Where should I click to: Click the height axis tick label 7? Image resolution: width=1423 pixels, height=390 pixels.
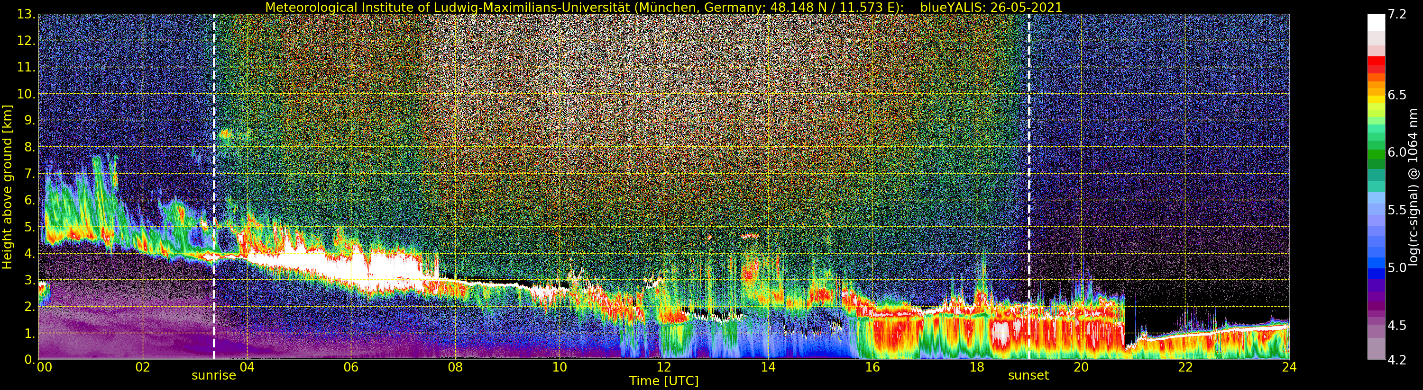(x=30, y=174)
